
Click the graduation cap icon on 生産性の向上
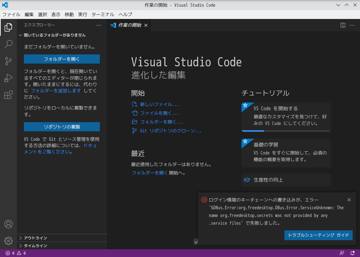[247, 180]
